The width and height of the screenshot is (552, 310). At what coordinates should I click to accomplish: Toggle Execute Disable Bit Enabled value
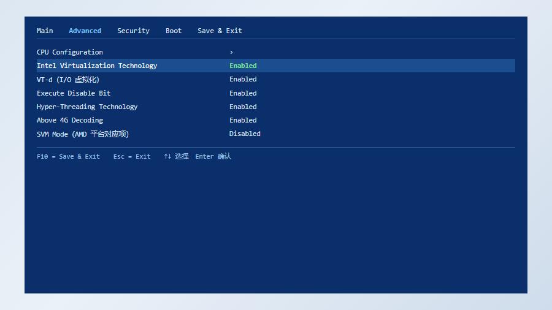(243, 93)
